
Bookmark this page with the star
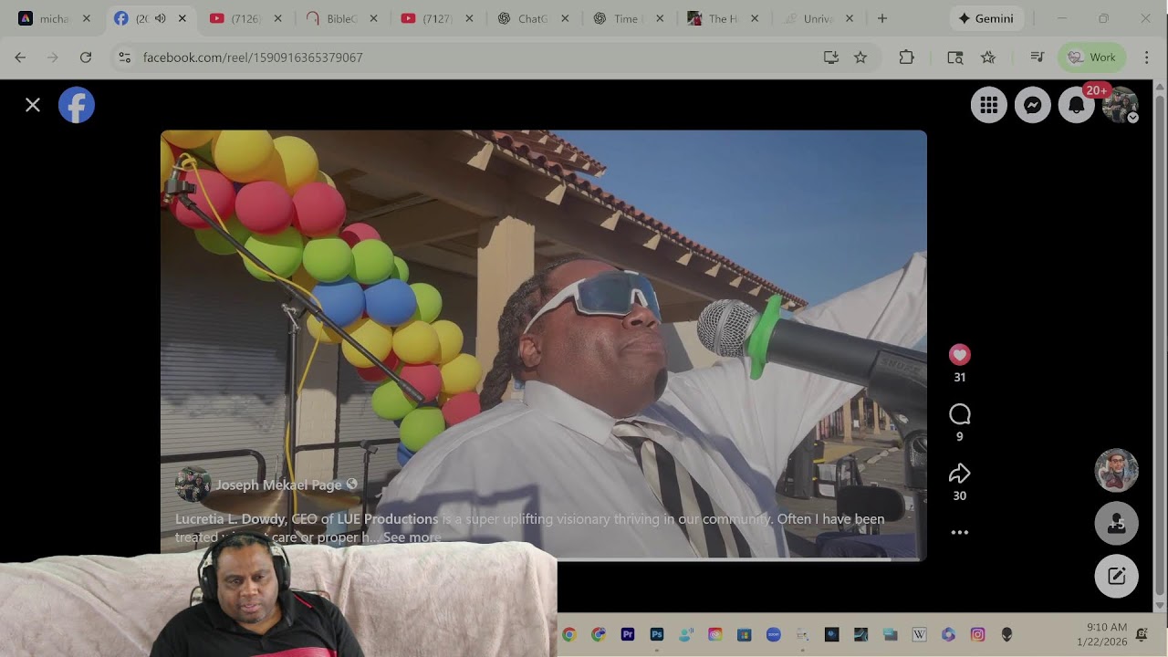(x=860, y=57)
